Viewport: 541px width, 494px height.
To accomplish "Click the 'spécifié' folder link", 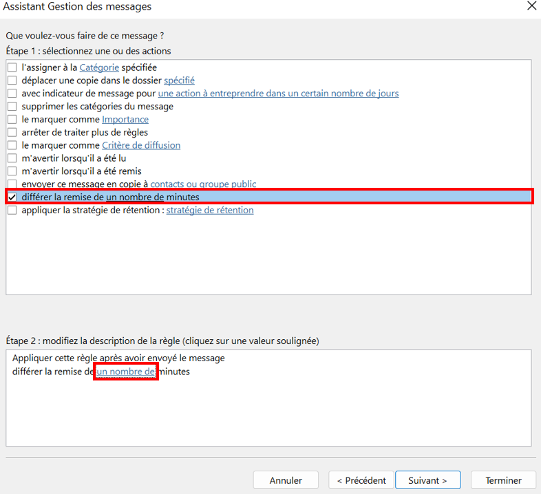I will (x=179, y=80).
